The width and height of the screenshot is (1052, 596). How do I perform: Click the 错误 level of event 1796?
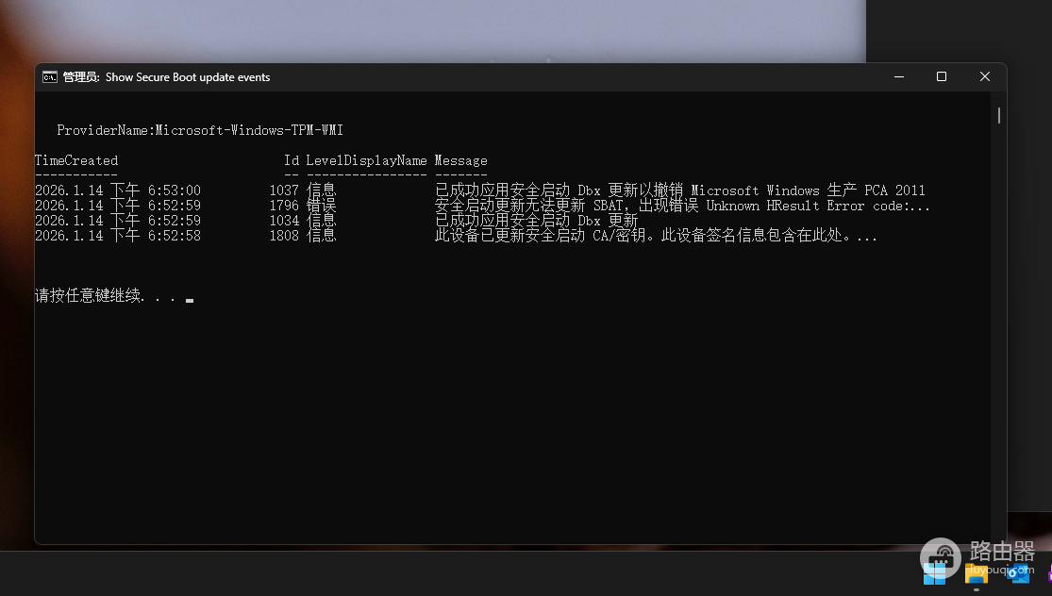[x=322, y=206]
